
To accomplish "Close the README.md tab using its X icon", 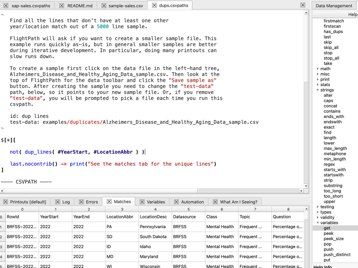I will pyautogui.click(x=62, y=5).
